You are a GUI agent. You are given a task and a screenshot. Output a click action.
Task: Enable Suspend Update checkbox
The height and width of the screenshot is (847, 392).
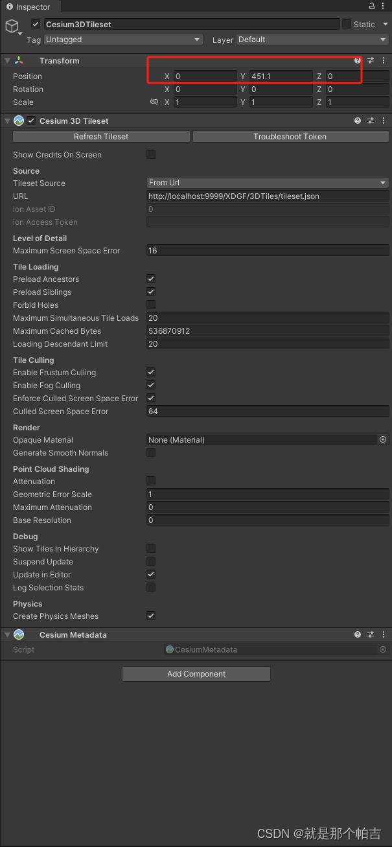(x=151, y=561)
